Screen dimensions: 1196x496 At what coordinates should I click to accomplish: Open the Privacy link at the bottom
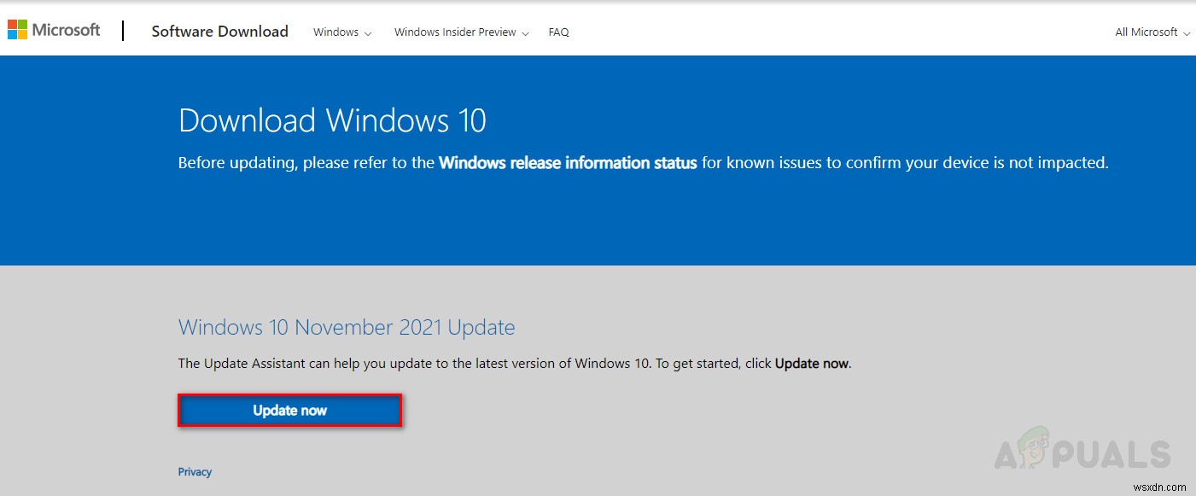[x=195, y=471]
